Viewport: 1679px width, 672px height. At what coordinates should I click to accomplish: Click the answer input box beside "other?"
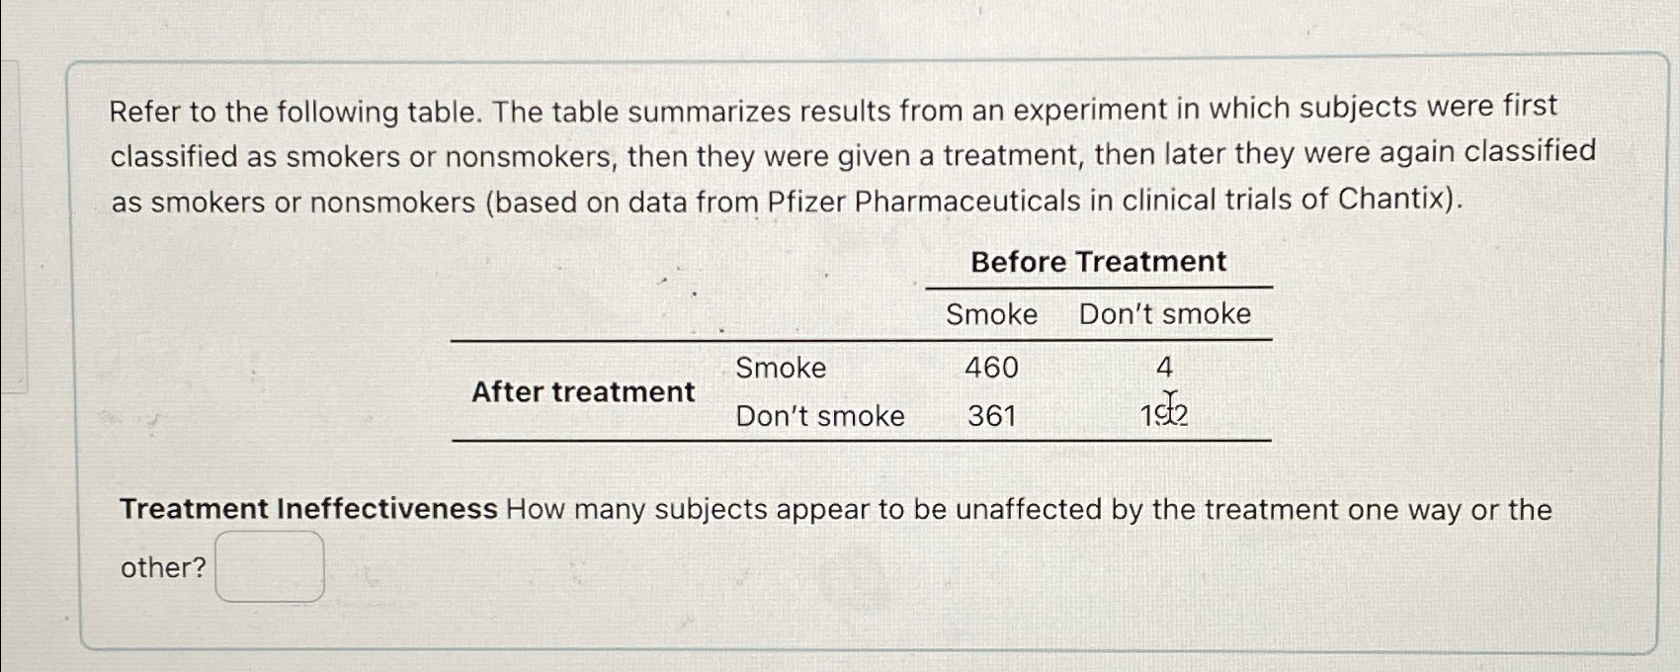coord(270,566)
